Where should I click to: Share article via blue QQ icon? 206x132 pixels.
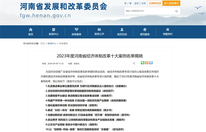point(151,63)
